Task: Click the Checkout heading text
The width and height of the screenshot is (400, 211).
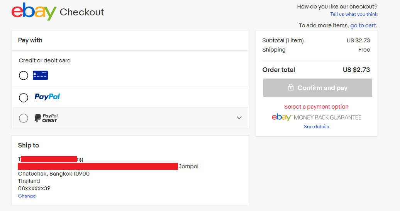Action: click(x=82, y=12)
